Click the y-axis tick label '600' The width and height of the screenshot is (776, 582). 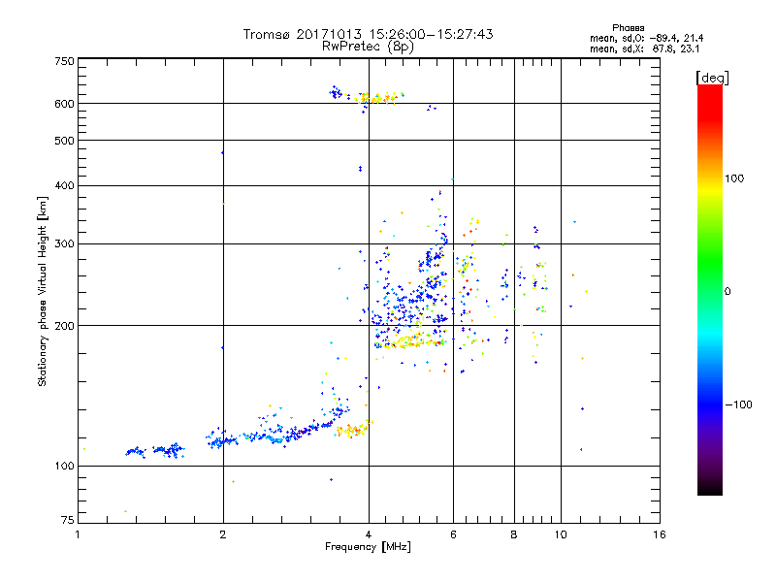(x=65, y=104)
